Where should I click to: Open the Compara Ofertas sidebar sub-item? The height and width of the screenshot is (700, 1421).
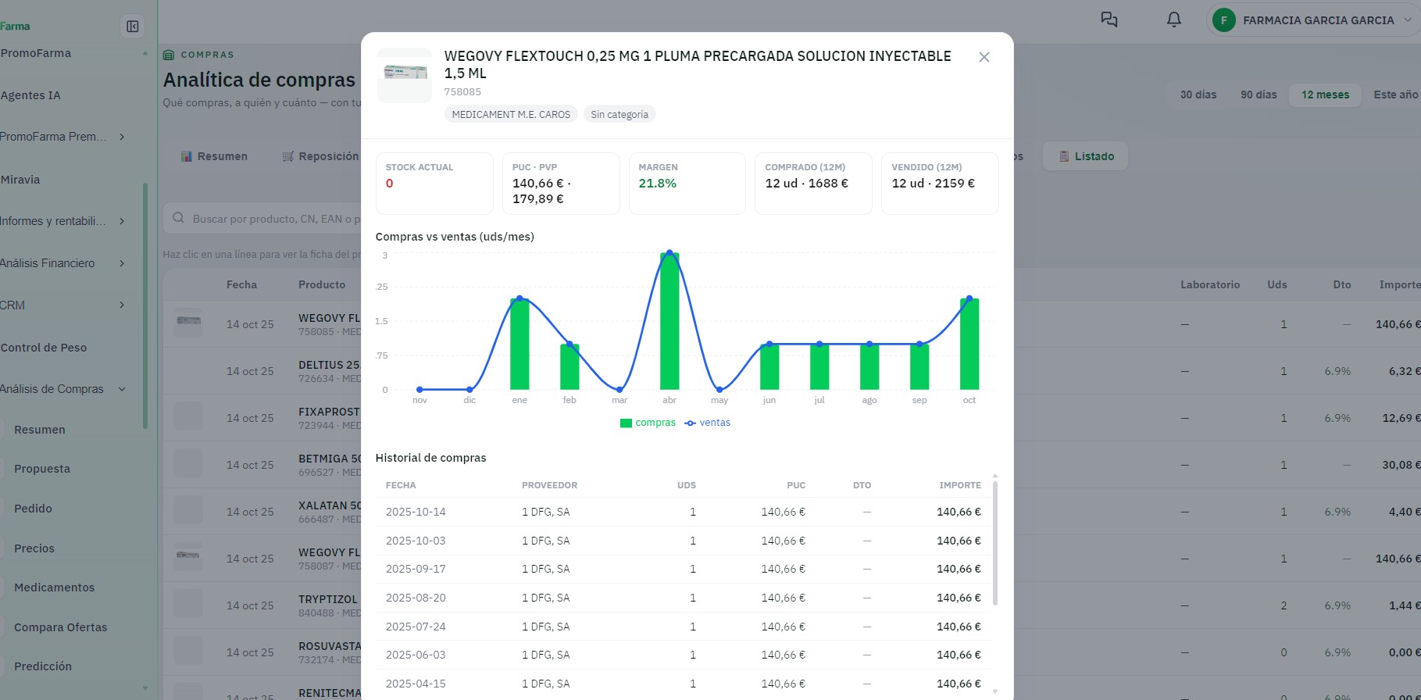[x=60, y=627]
